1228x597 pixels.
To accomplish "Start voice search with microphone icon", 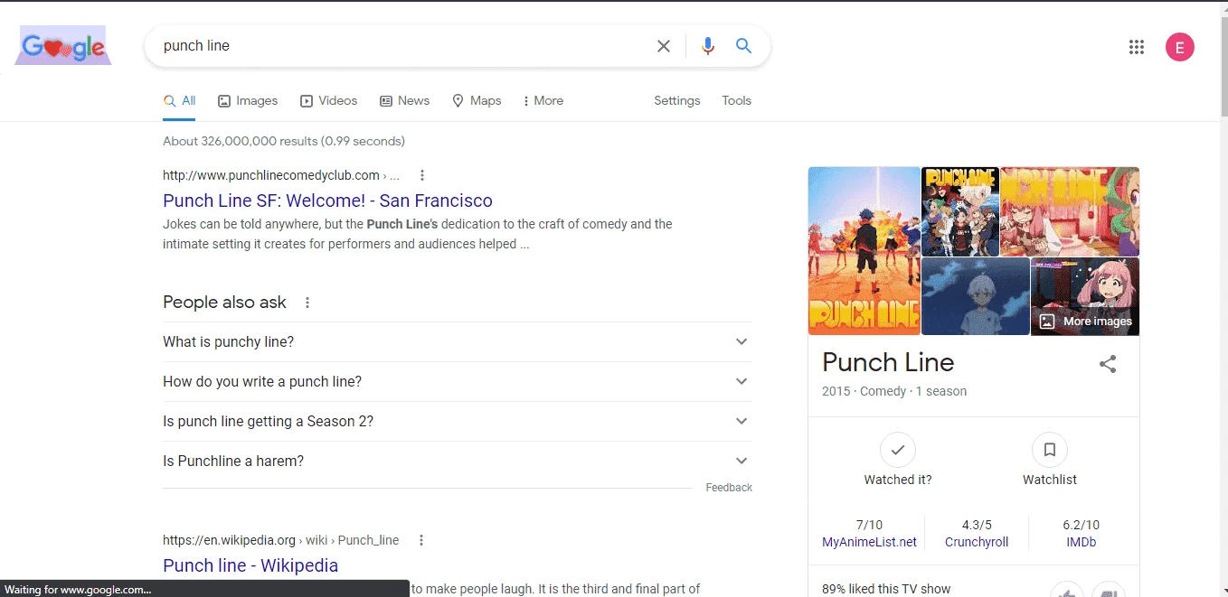I will tap(707, 46).
